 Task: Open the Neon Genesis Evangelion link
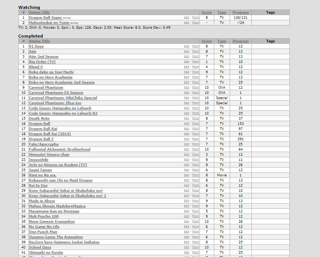coord(52,222)
